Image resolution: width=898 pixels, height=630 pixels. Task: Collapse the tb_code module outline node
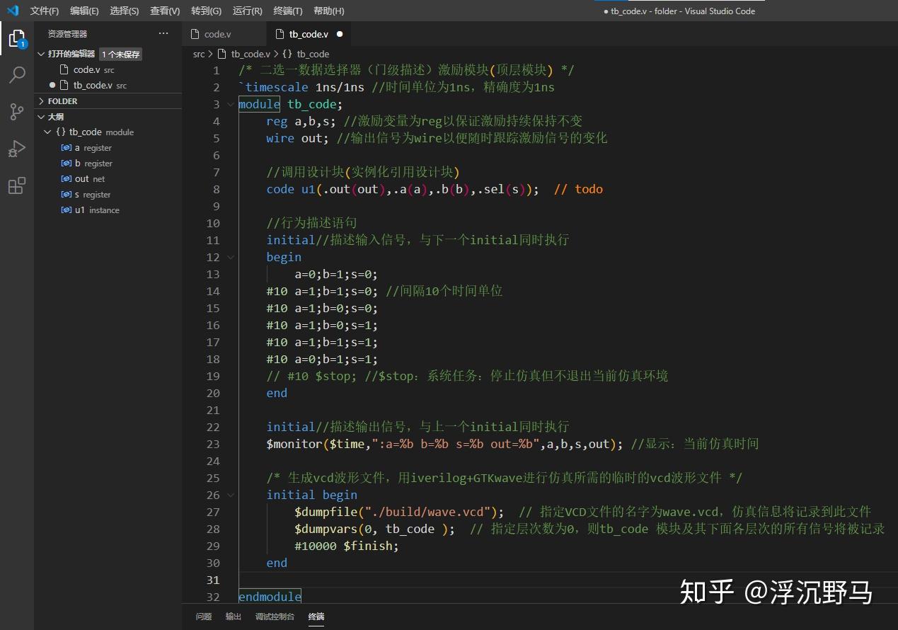[48, 132]
